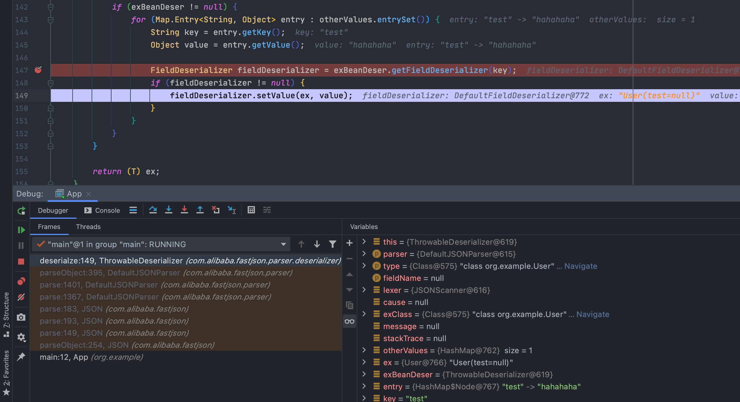Open the main thread selector dropdown
Image resolution: width=740 pixels, height=402 pixels.
coord(283,244)
